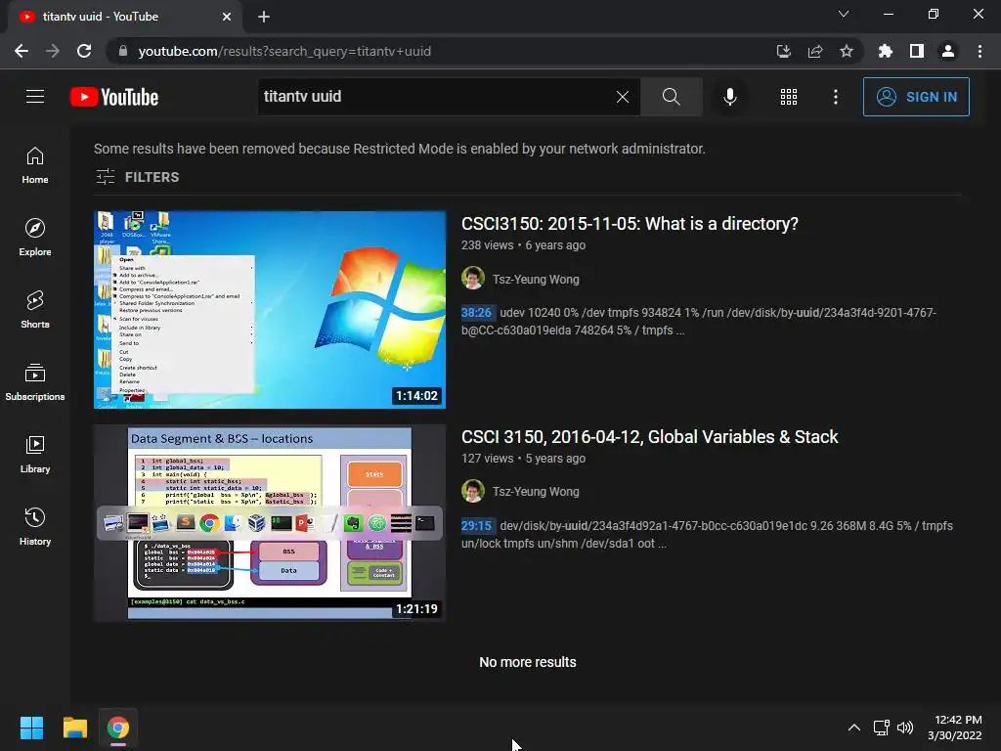This screenshot has height=751, width=1001.
Task: Open 'Global Variables & Stack' video title
Action: pyautogui.click(x=649, y=437)
